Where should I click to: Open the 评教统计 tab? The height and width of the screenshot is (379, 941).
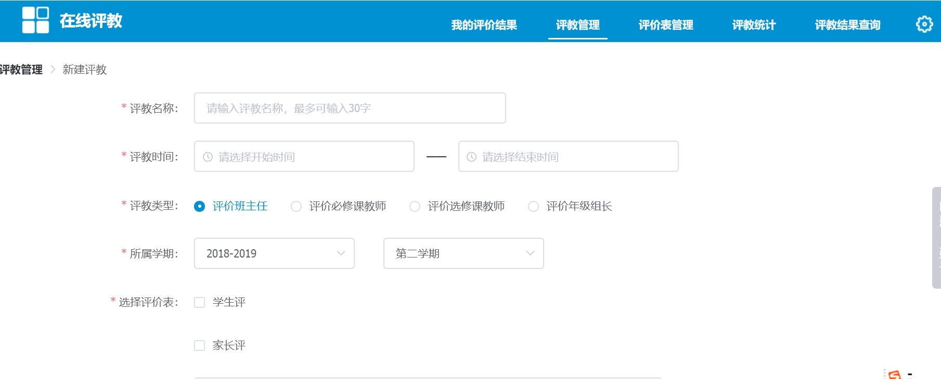click(x=754, y=25)
